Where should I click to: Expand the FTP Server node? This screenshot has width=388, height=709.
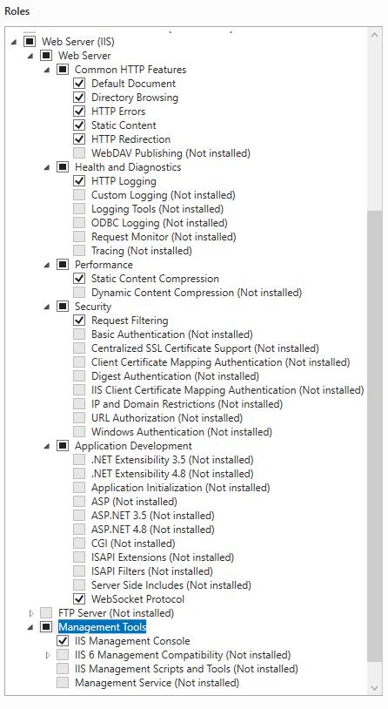(x=31, y=613)
